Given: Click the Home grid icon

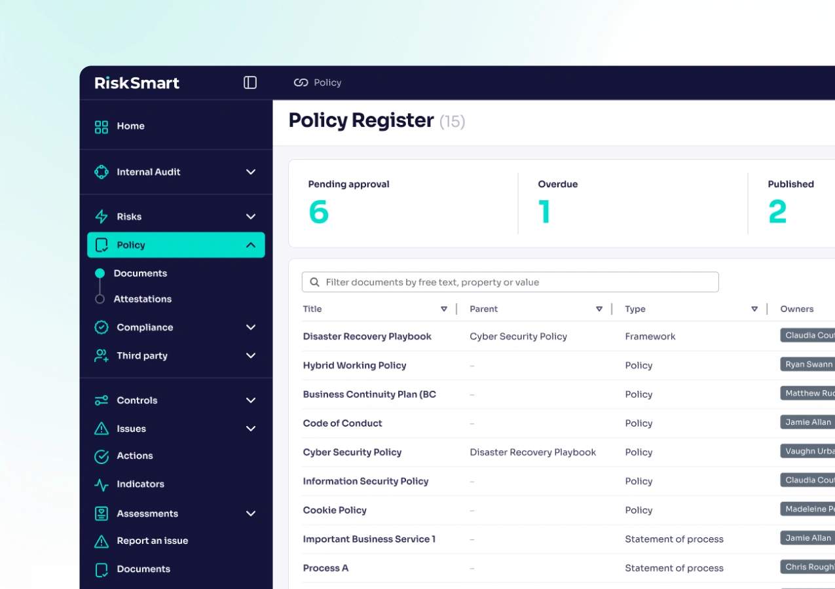Looking at the screenshot, I should pyautogui.click(x=102, y=126).
